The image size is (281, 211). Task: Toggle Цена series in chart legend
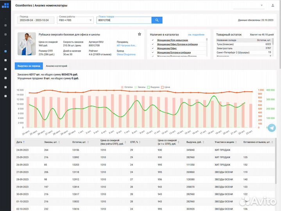(x=166, y=87)
